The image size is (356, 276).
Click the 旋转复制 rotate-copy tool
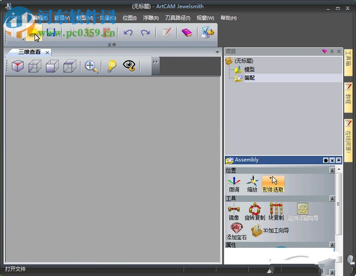pos(255,212)
